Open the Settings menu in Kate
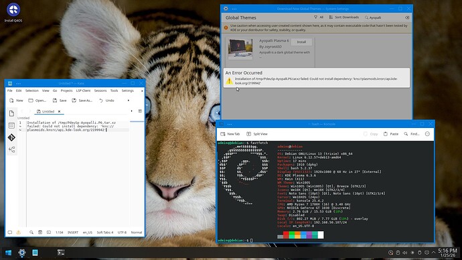Viewport: 462px width, 260px height. point(128,90)
